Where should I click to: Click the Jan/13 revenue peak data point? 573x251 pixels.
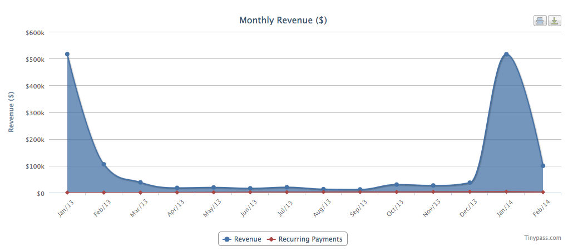pyautogui.click(x=67, y=55)
